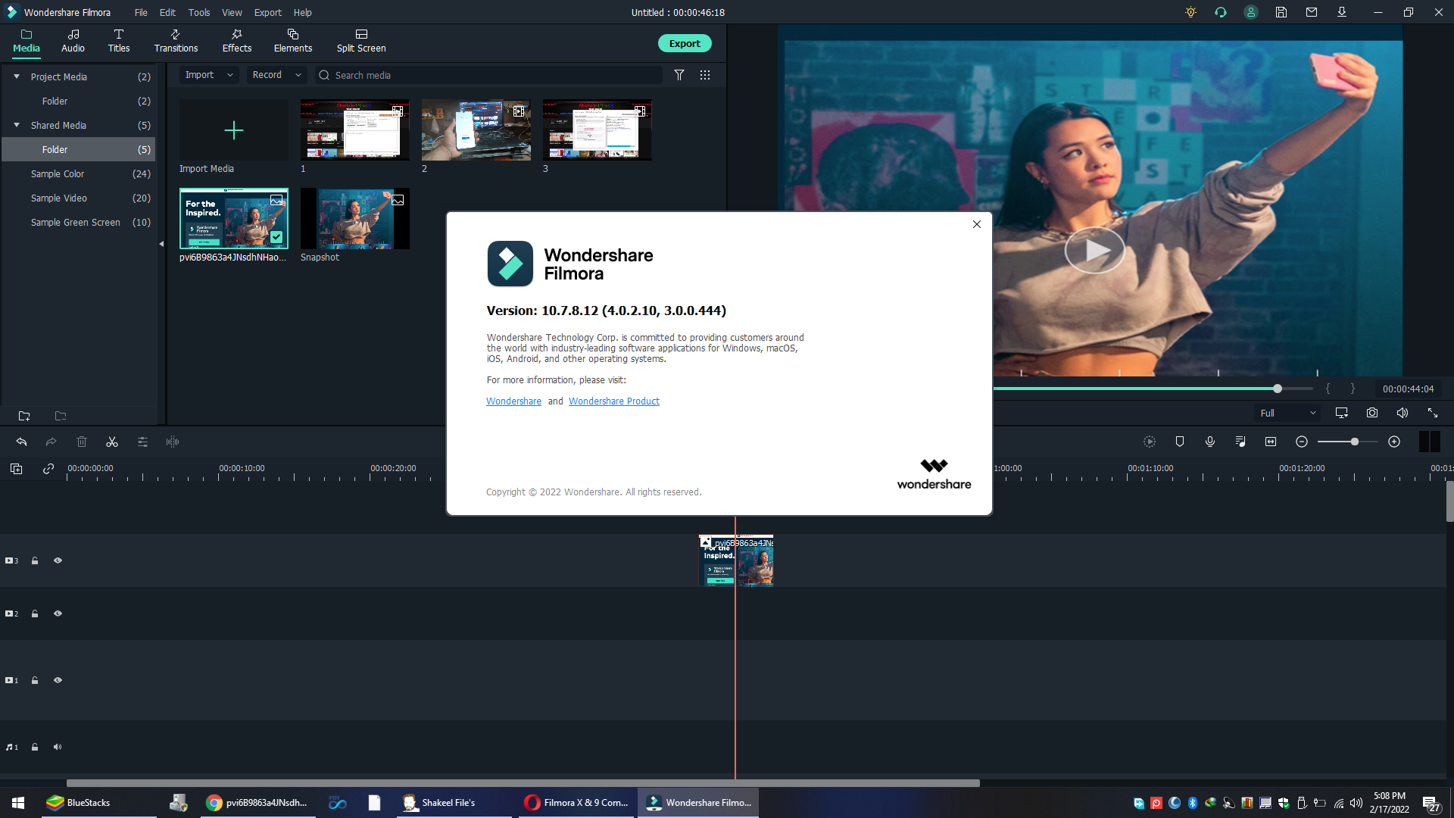Switch to the Transitions tab
The image size is (1454, 818).
tap(176, 41)
